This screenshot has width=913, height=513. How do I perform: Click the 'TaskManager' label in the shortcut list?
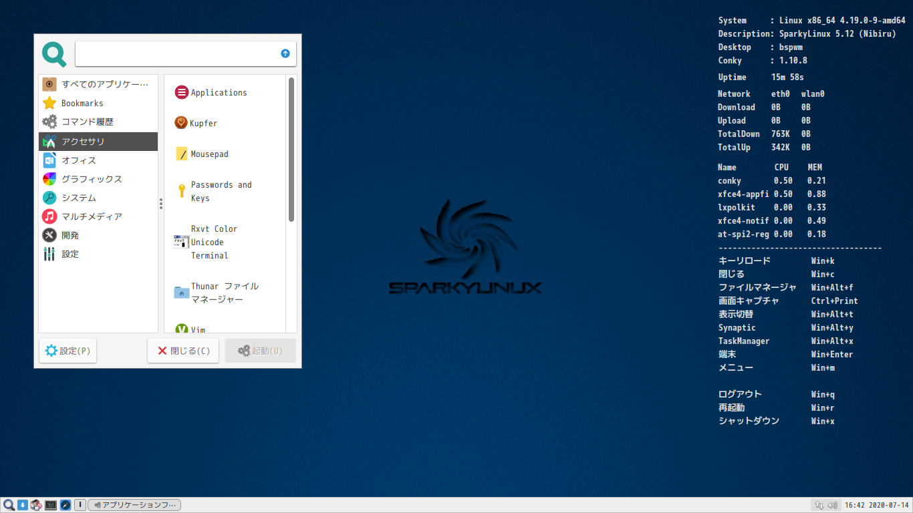pos(744,341)
